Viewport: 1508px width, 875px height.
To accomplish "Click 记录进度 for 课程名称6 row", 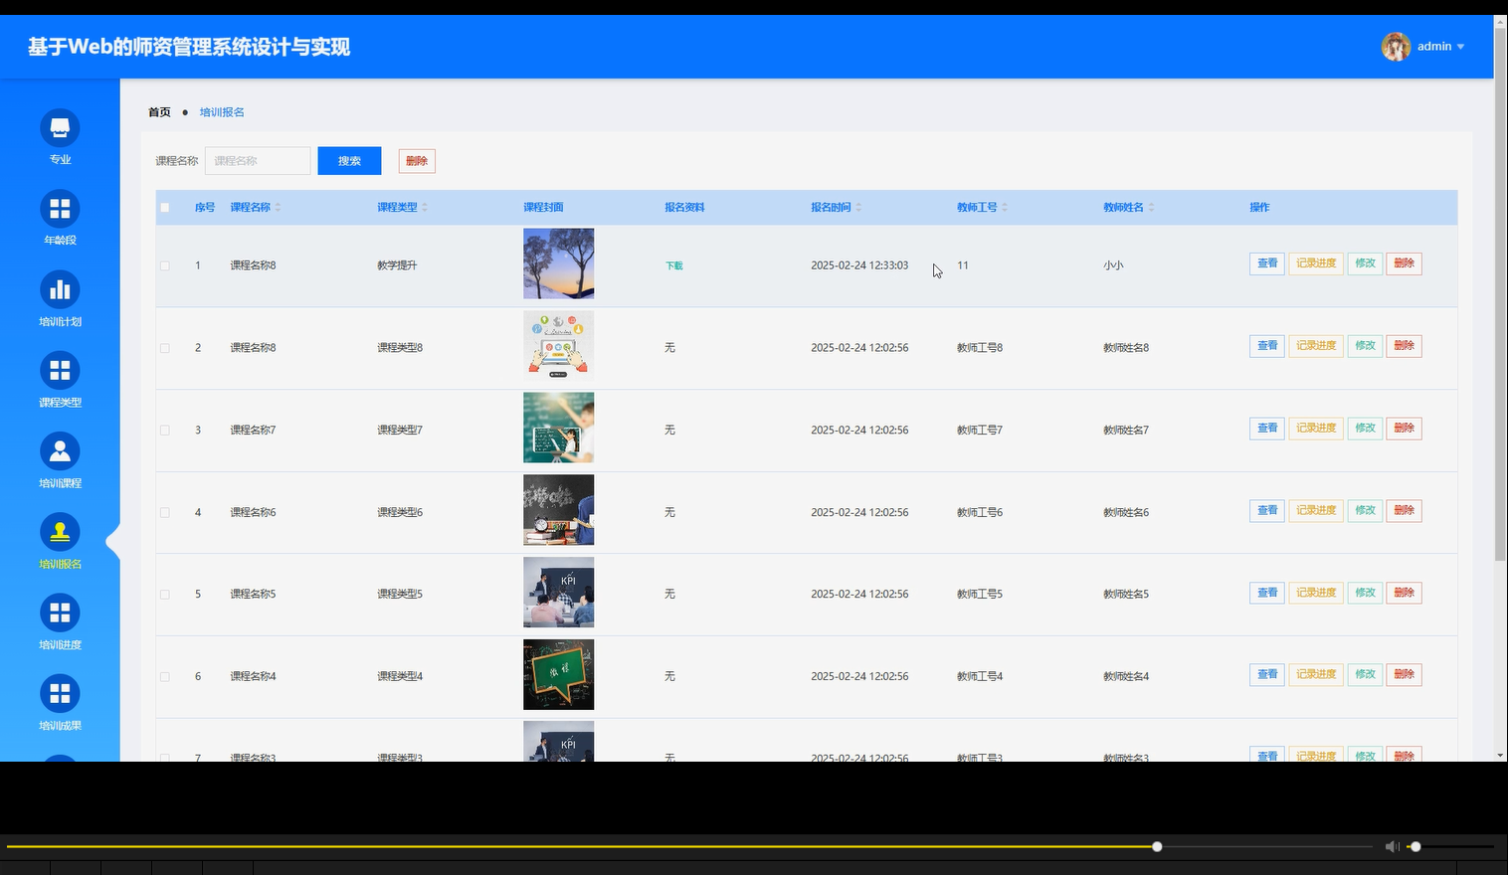I will pyautogui.click(x=1316, y=511).
